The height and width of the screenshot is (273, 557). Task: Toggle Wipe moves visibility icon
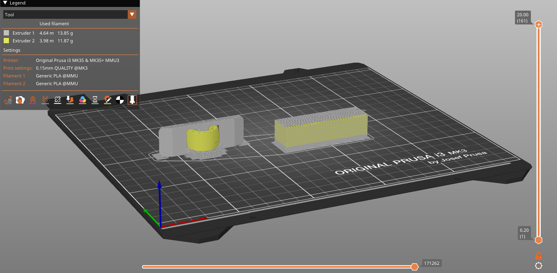click(20, 100)
